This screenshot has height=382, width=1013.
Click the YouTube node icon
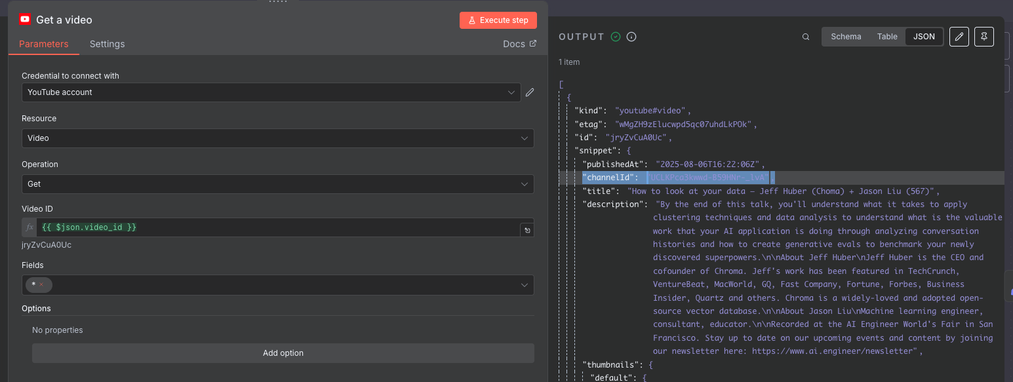[25, 20]
